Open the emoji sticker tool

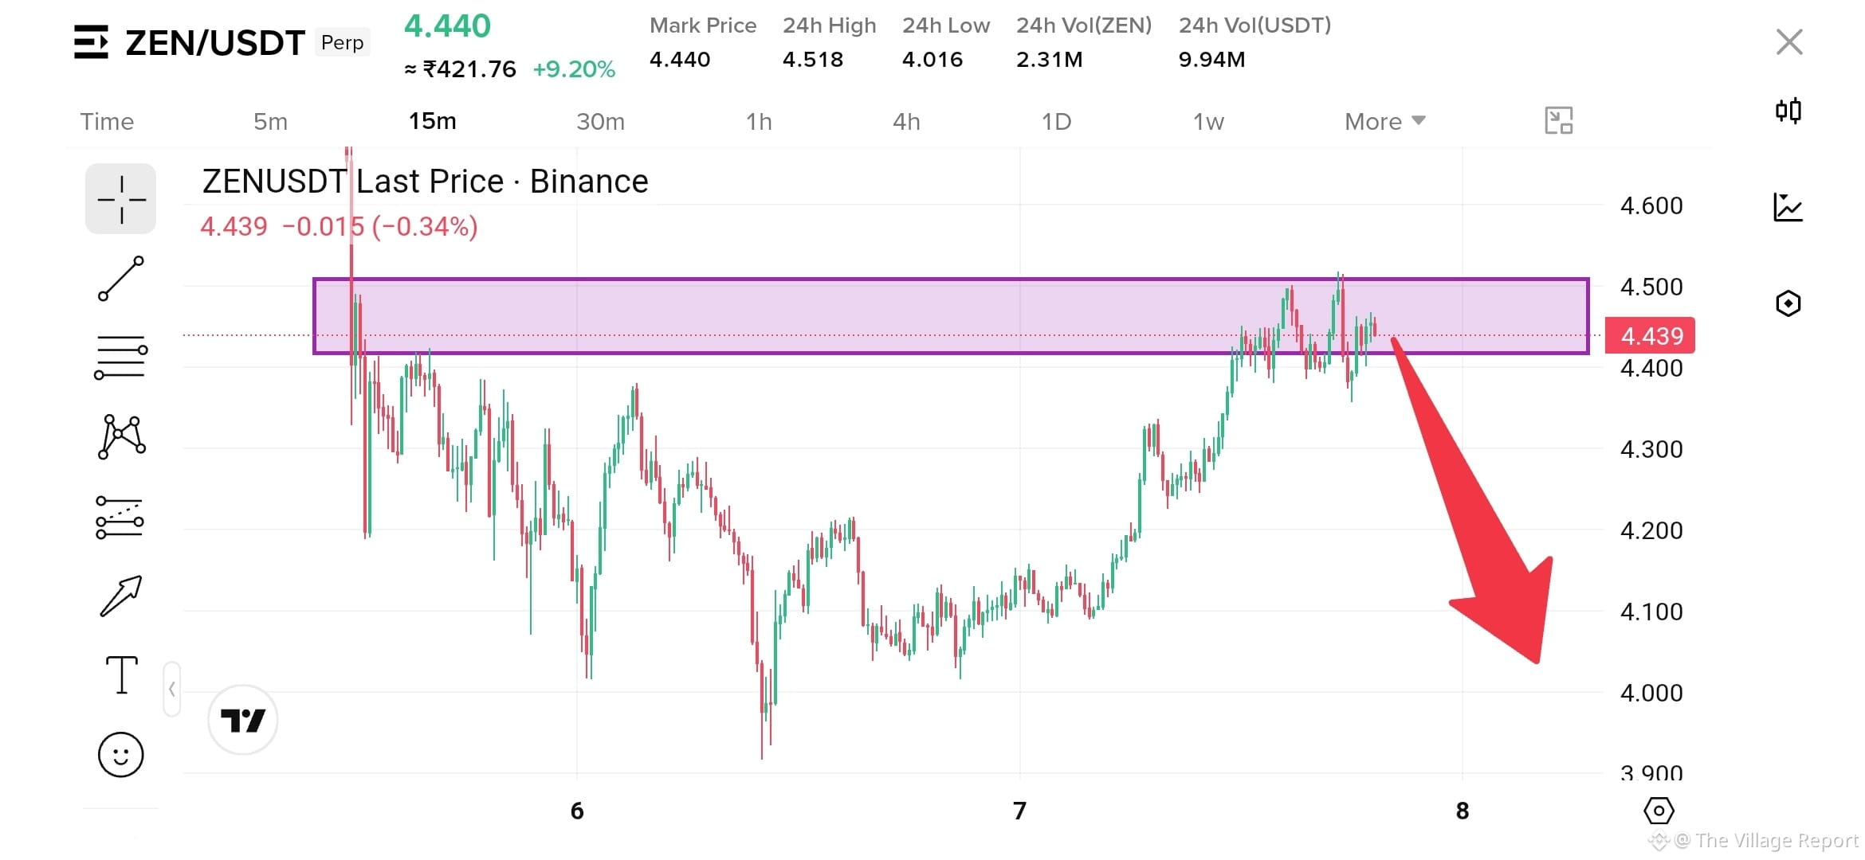click(x=121, y=755)
